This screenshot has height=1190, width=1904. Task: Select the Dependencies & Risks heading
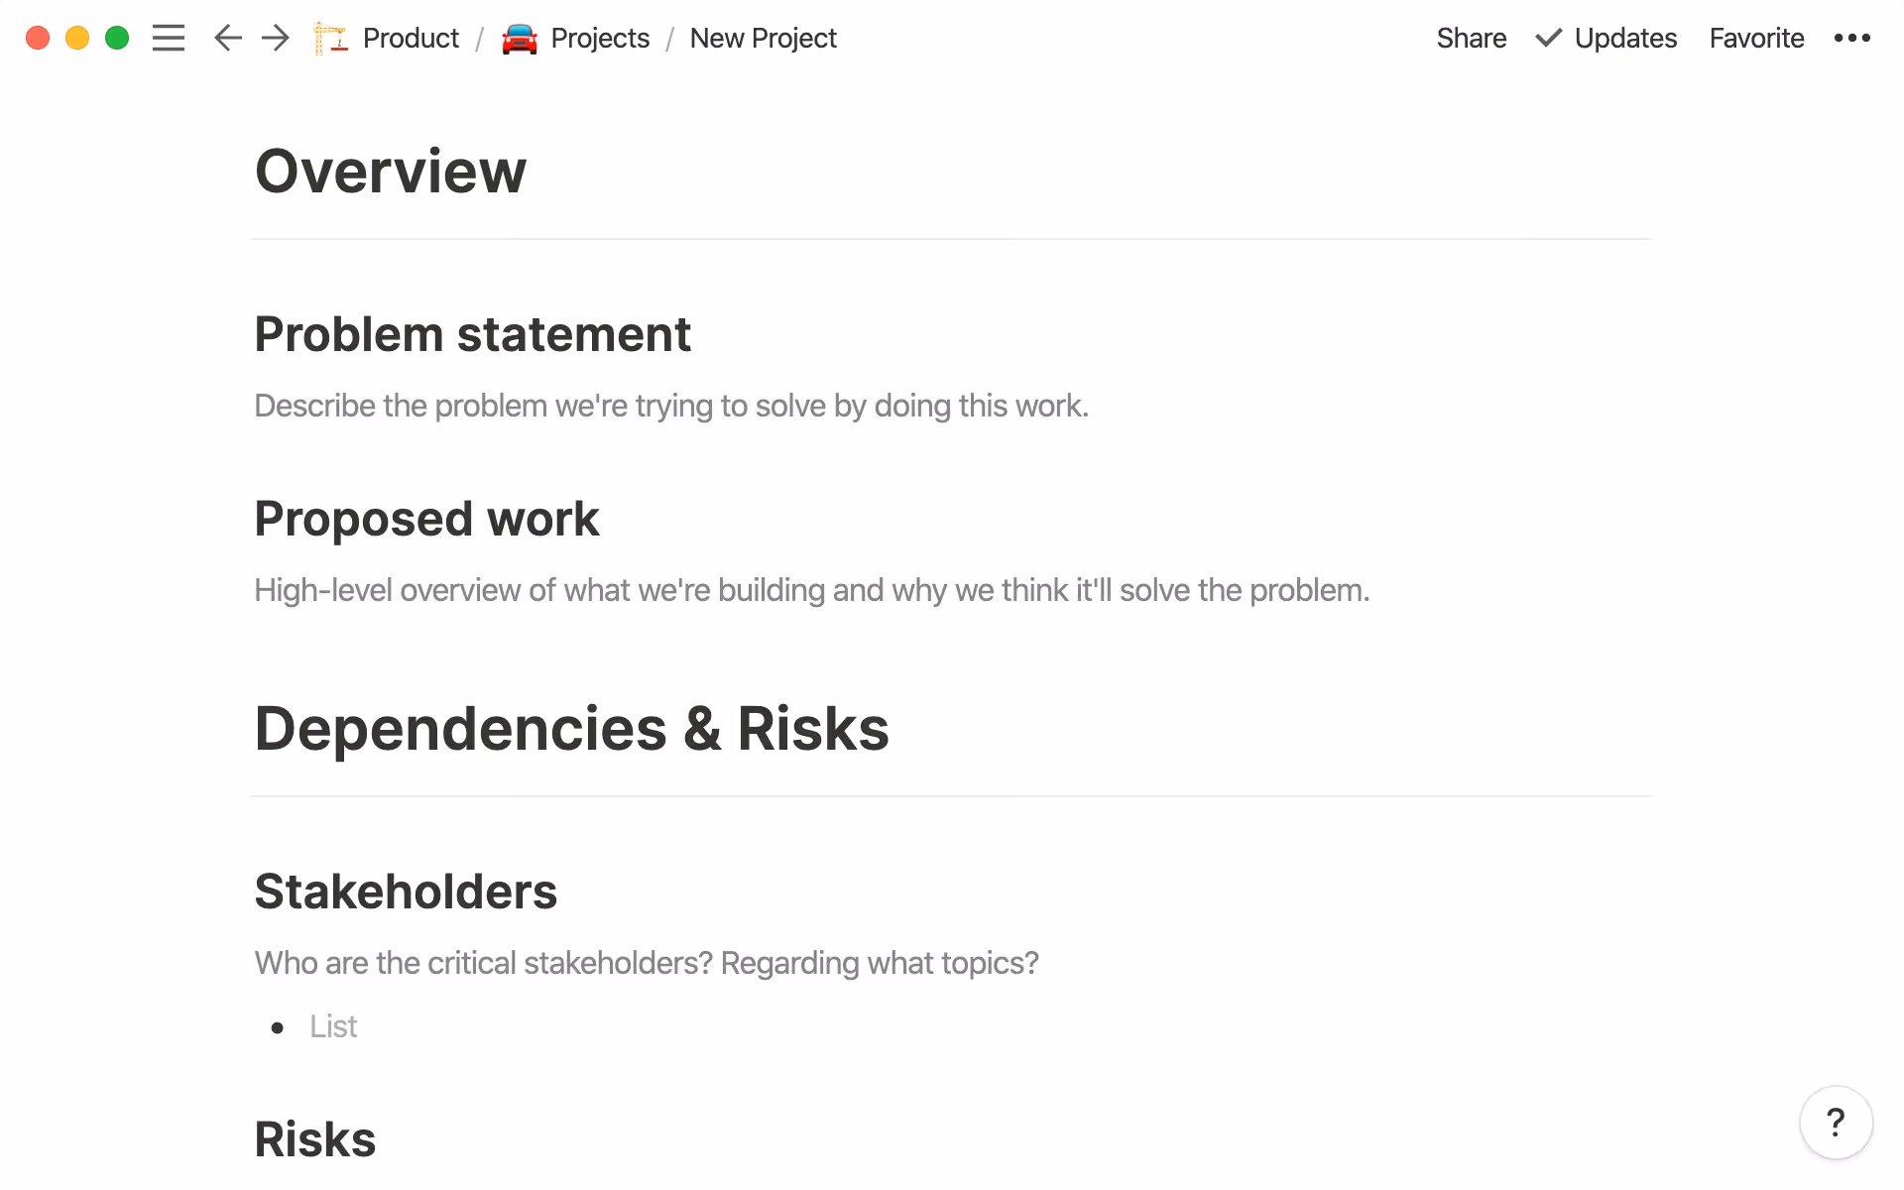pos(571,729)
